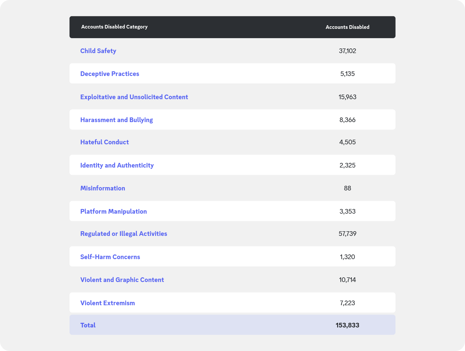Open Violent and Graphic Content link
The height and width of the screenshot is (351, 465).
click(122, 280)
